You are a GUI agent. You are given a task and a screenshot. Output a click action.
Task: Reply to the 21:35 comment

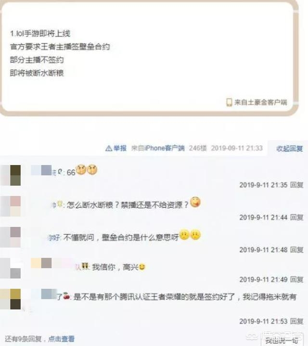point(296,185)
